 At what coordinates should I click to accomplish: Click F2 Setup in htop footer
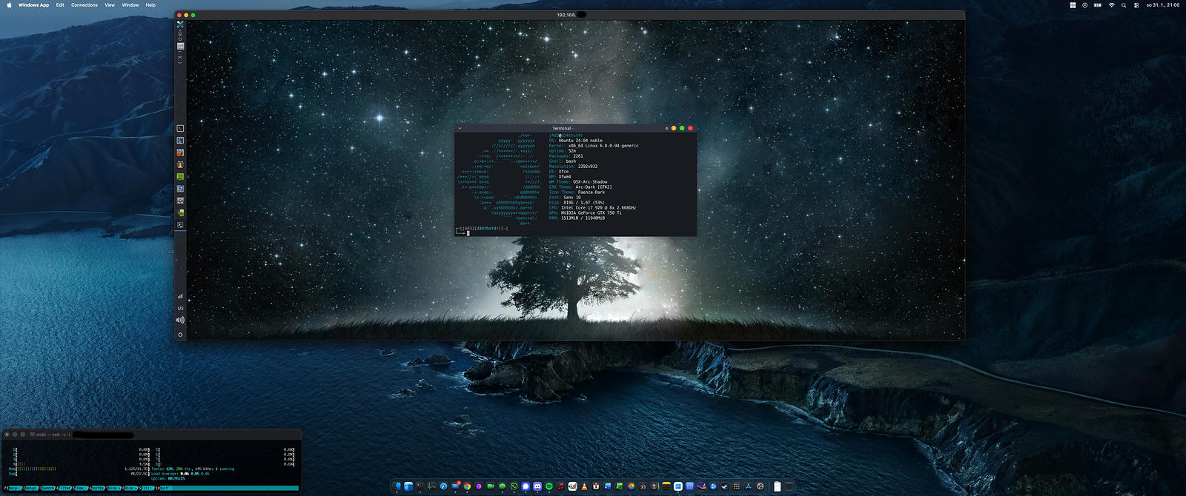click(30, 489)
